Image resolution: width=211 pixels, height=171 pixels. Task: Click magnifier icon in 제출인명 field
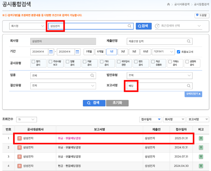pos(189,41)
